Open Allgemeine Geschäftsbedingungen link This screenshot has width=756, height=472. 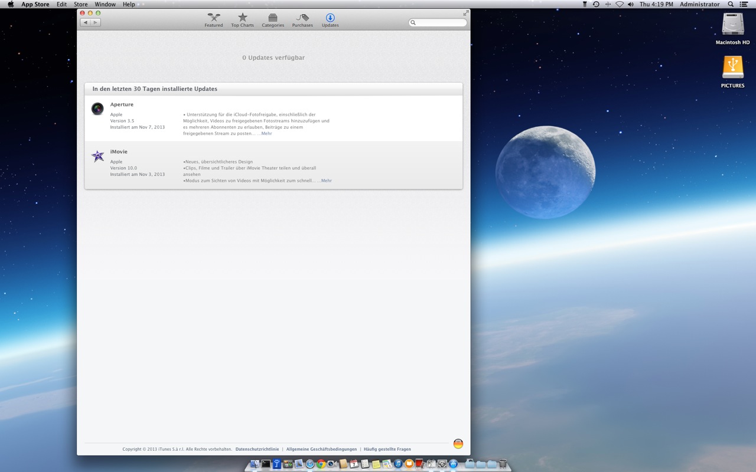pos(321,449)
